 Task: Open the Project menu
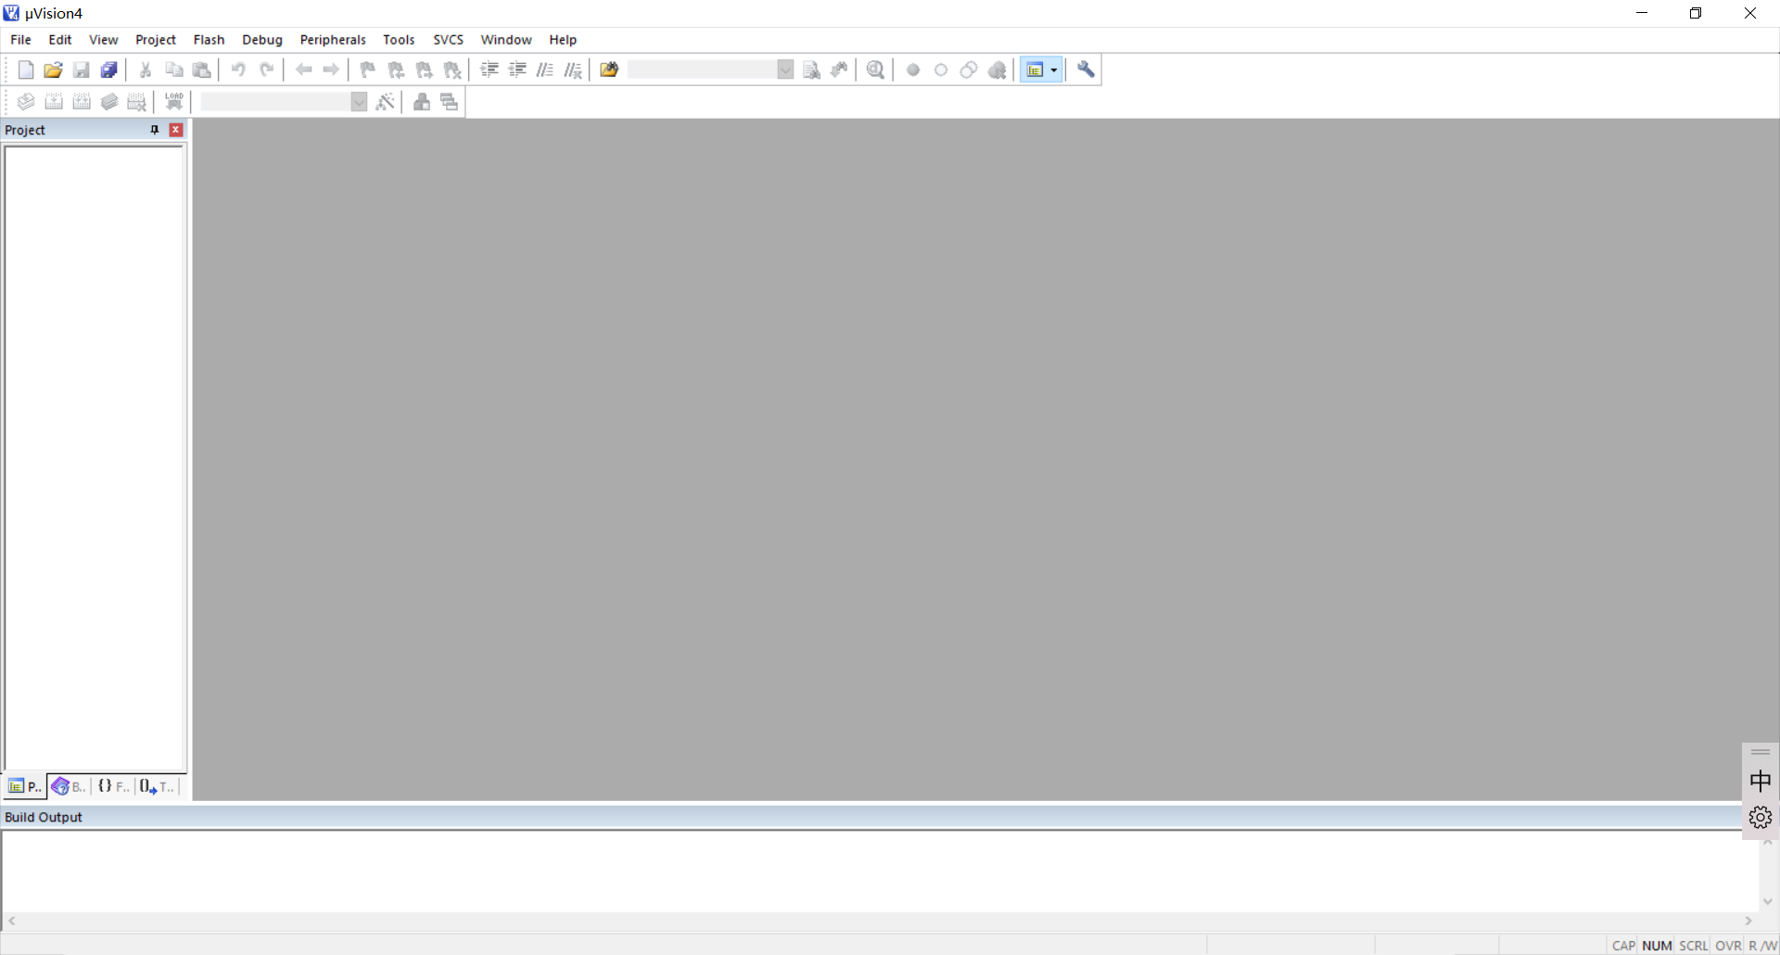coord(156,40)
